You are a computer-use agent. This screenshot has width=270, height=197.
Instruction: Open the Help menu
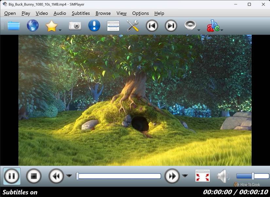(x=159, y=13)
